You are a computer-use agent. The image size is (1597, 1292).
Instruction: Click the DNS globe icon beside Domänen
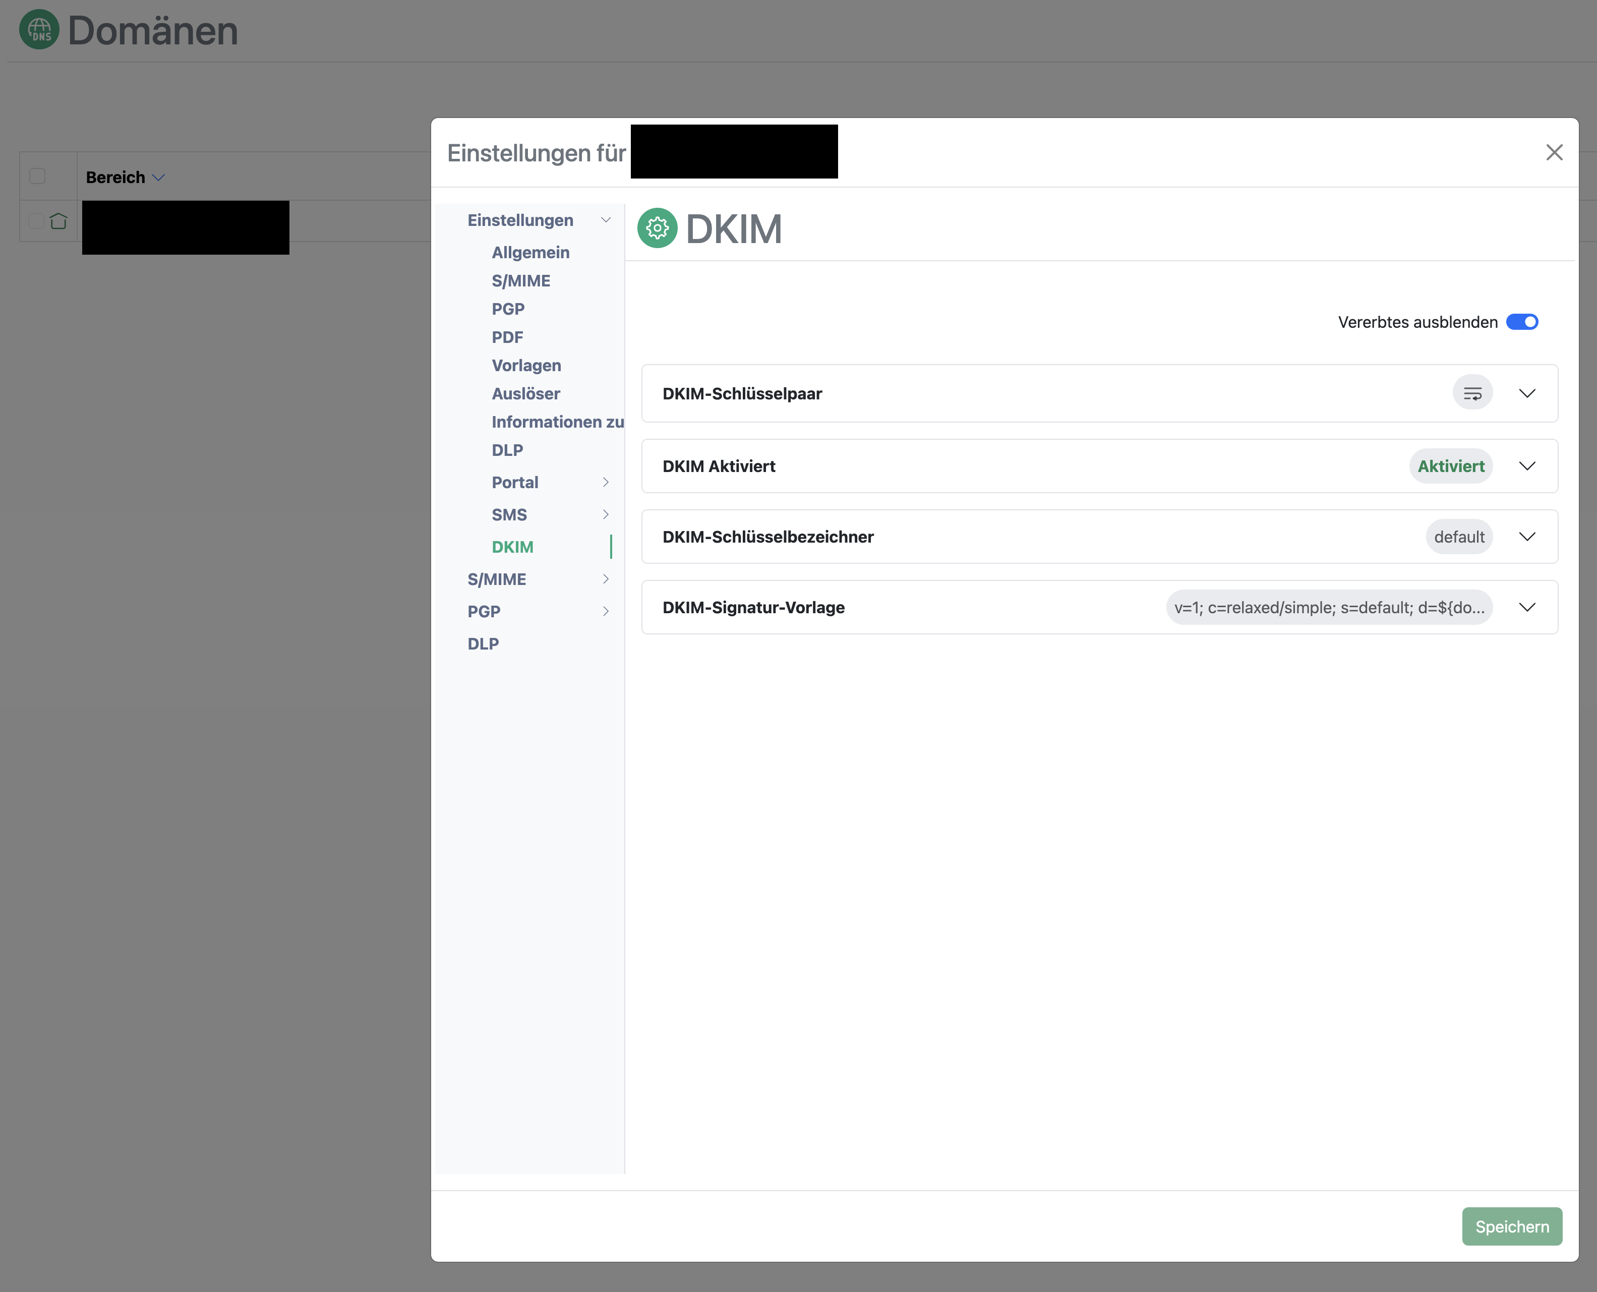[x=39, y=30]
